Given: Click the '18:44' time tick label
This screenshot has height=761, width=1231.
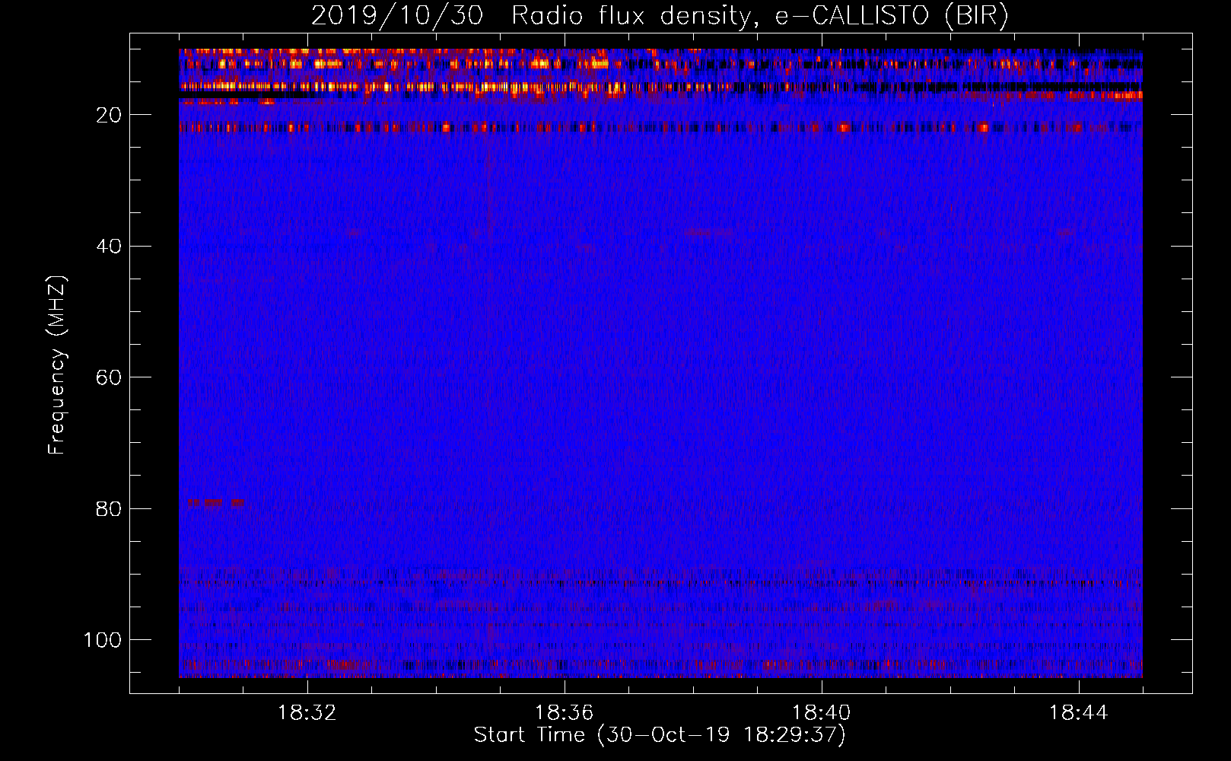Looking at the screenshot, I should coord(1079,713).
